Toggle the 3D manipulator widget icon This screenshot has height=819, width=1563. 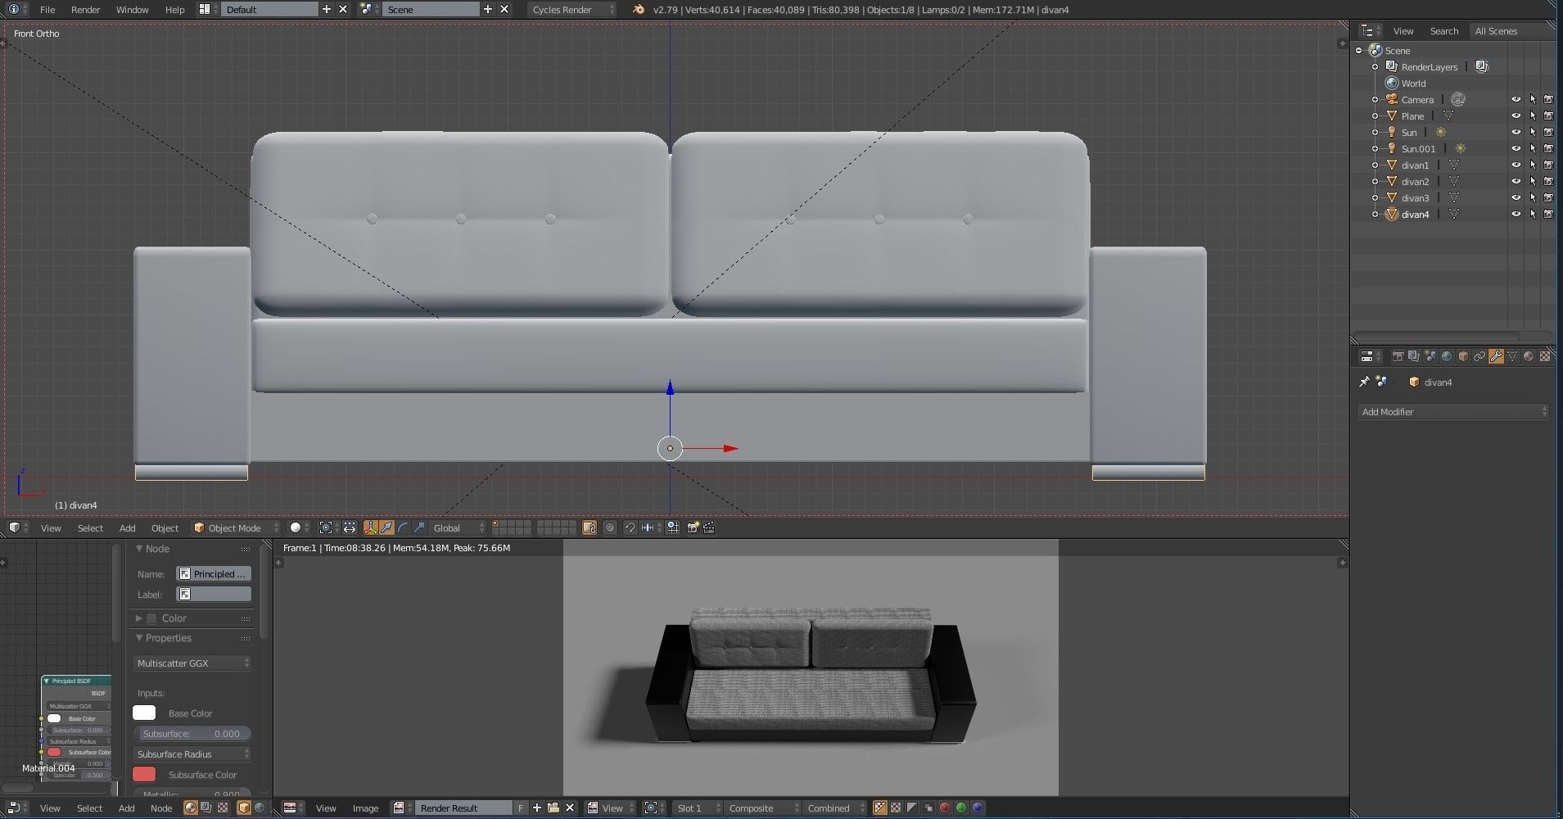[371, 528]
